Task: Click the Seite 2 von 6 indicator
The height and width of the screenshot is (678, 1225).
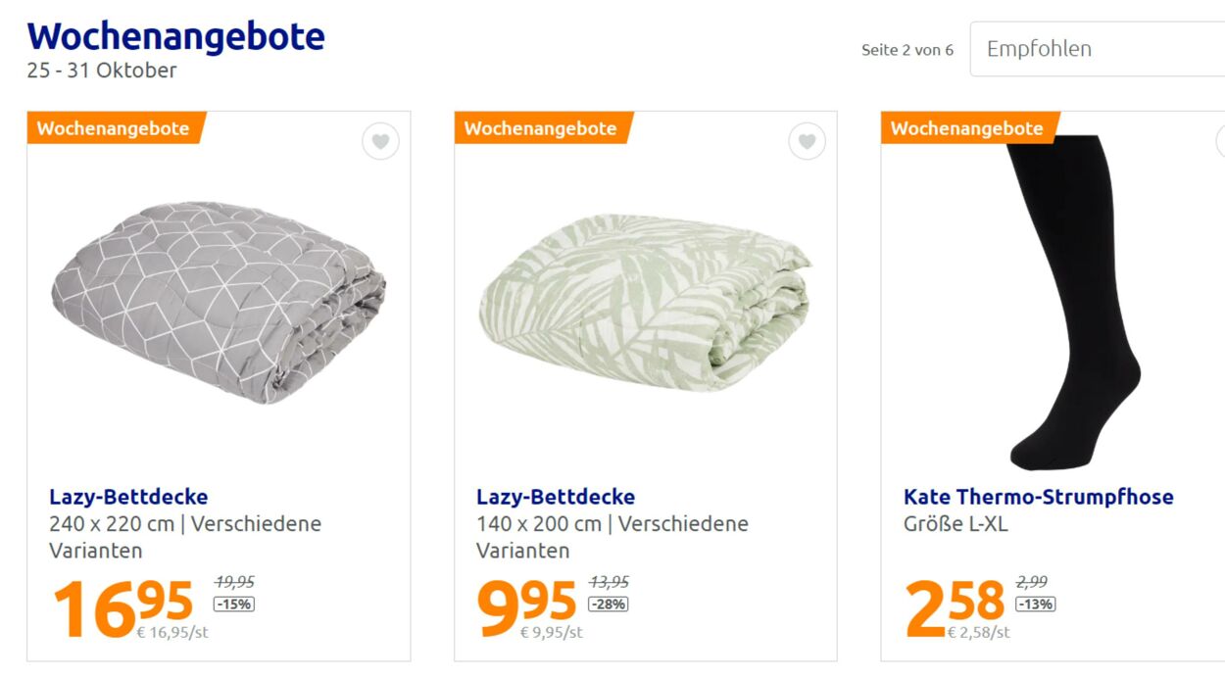Action: pos(907,50)
